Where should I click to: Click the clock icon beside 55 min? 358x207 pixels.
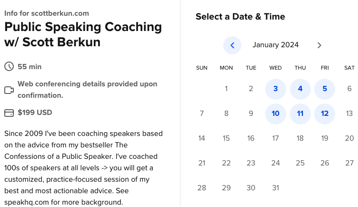coord(9,67)
